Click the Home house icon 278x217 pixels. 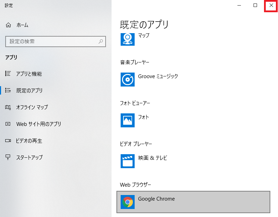click(8, 25)
